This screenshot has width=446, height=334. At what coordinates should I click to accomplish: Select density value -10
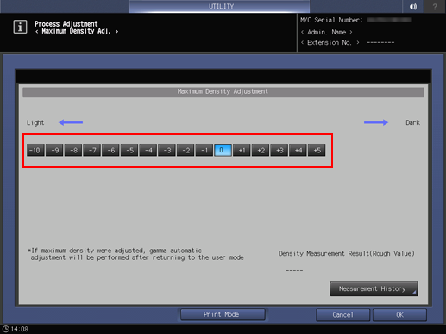[x=35, y=150]
